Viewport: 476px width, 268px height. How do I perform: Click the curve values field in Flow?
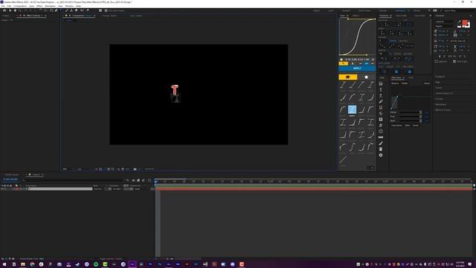click(357, 60)
